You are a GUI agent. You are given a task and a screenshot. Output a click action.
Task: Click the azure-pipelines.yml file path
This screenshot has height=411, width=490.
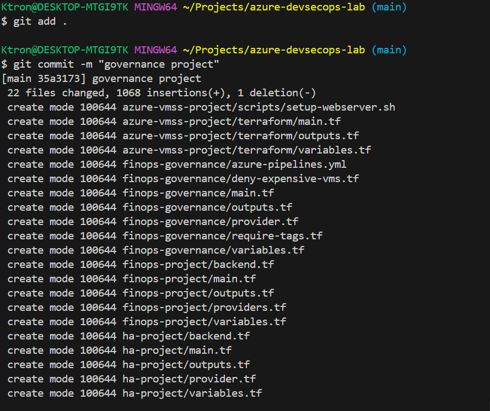click(234, 165)
